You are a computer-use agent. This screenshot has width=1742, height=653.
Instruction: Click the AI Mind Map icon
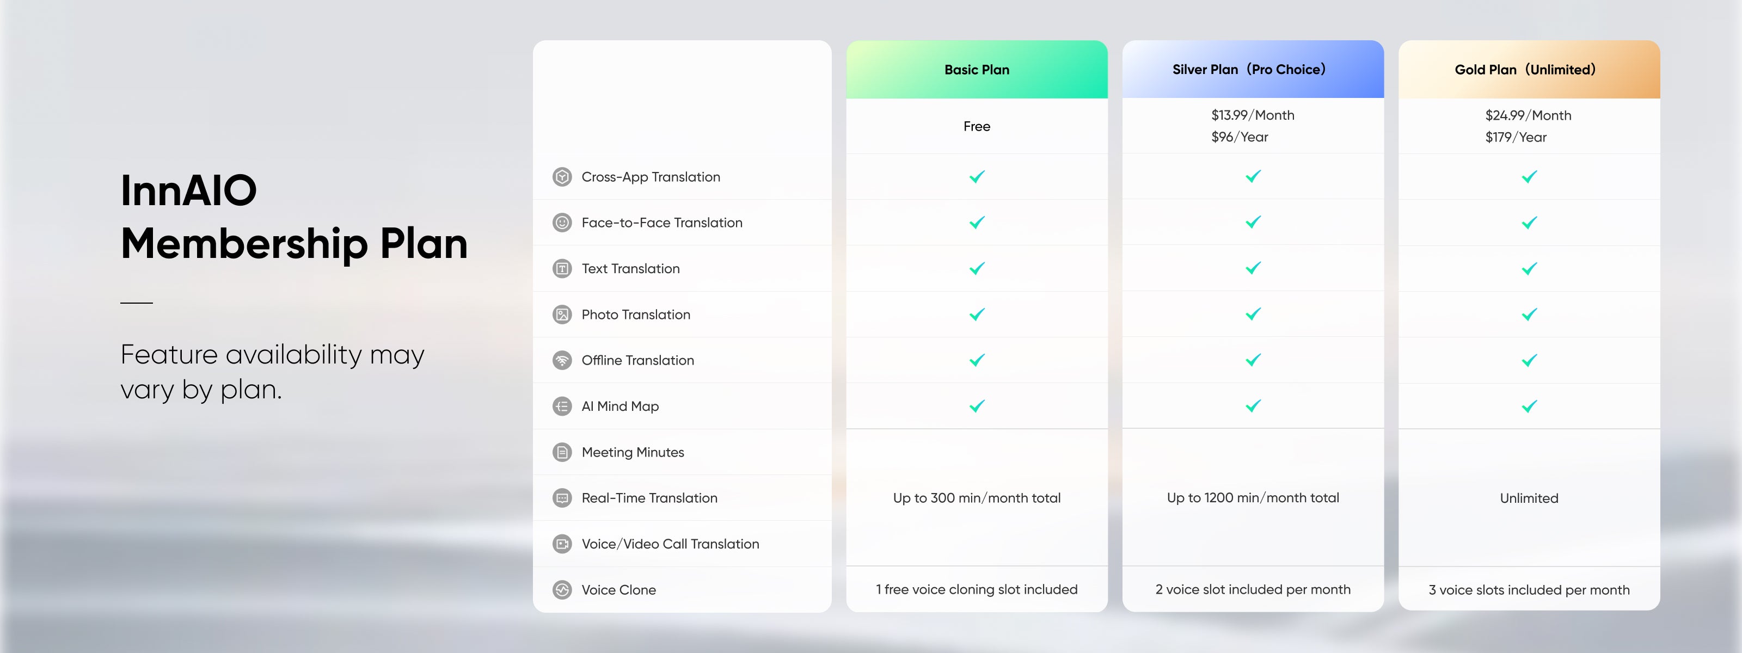pyautogui.click(x=562, y=406)
